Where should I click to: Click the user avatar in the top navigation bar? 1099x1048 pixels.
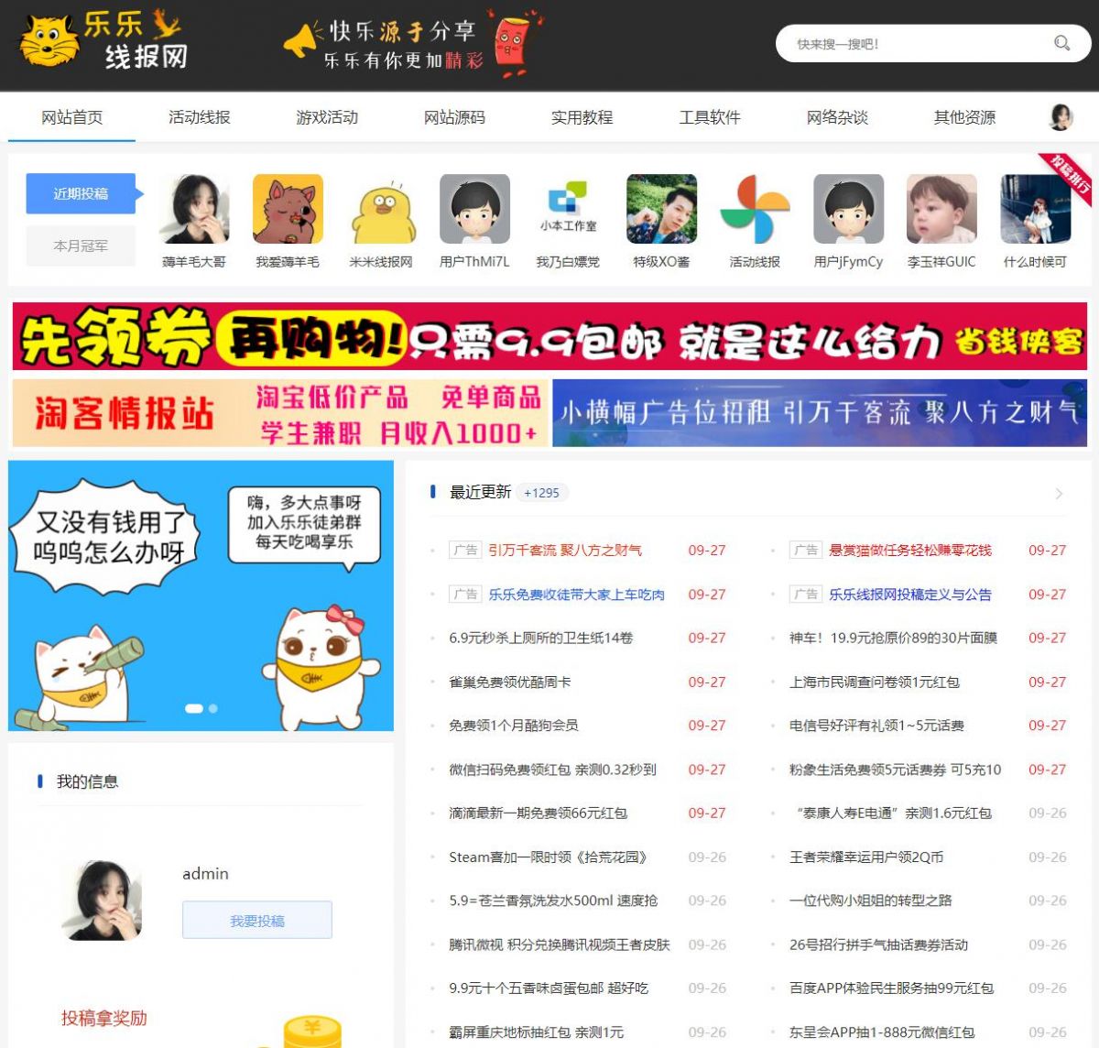(x=1058, y=117)
